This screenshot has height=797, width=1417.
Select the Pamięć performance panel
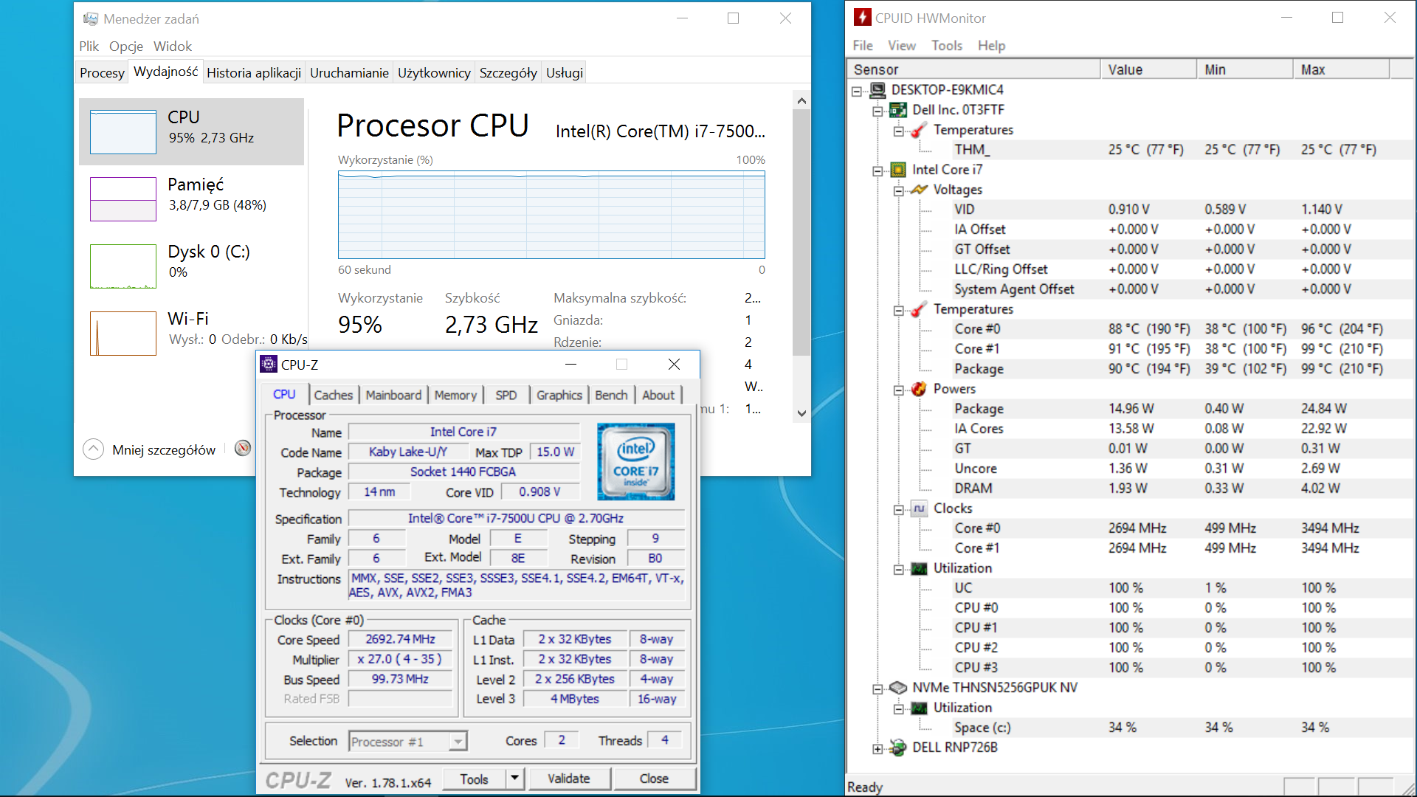point(192,199)
